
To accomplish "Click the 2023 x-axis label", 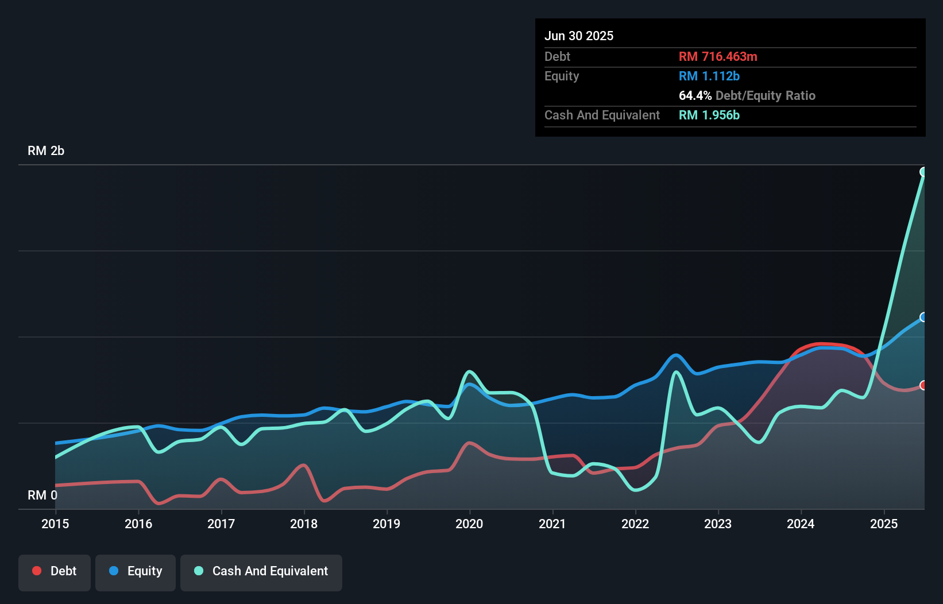I will point(718,524).
